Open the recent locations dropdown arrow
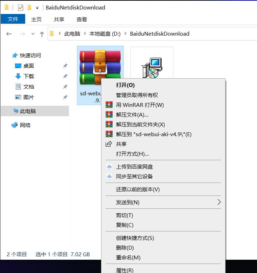 pyautogui.click(x=33, y=34)
